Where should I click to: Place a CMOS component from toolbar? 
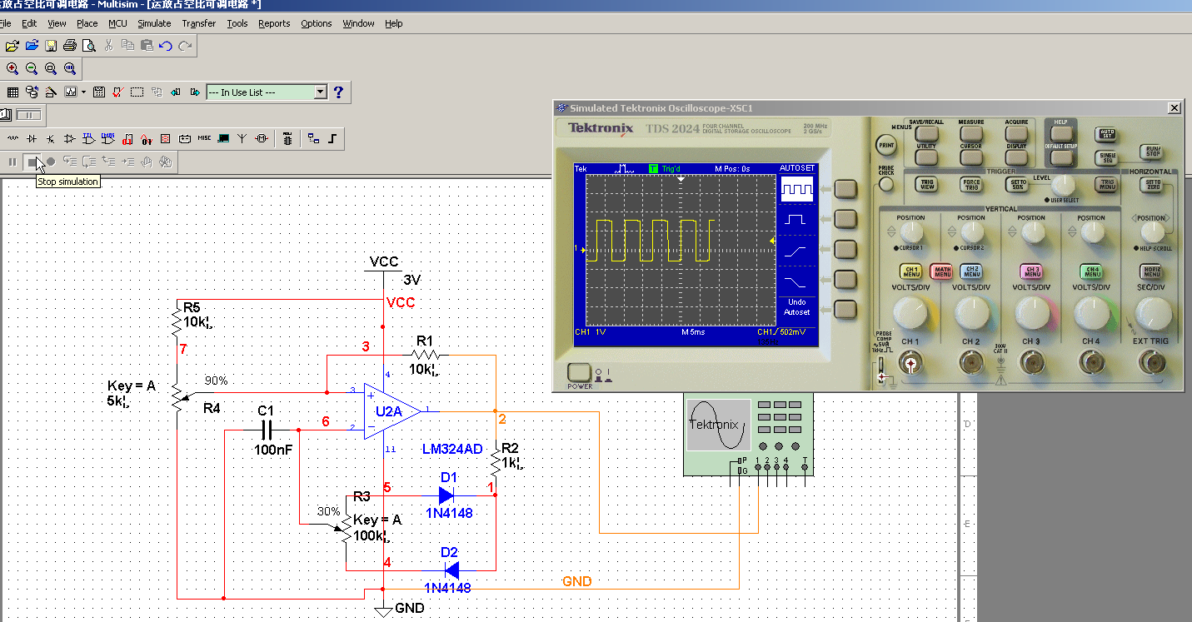coord(108,138)
